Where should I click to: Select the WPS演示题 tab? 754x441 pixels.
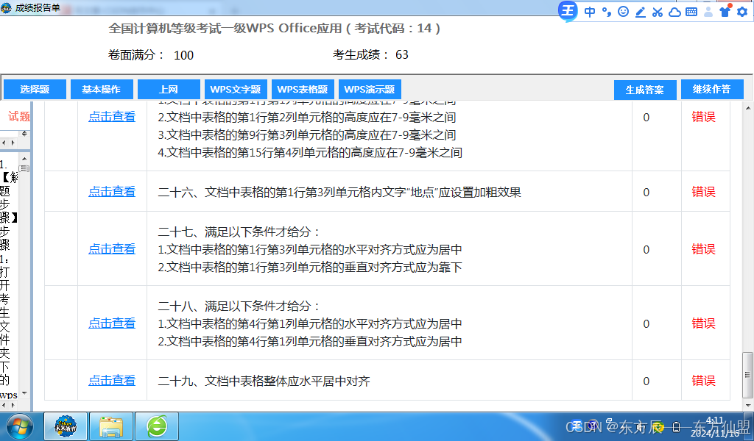click(370, 89)
